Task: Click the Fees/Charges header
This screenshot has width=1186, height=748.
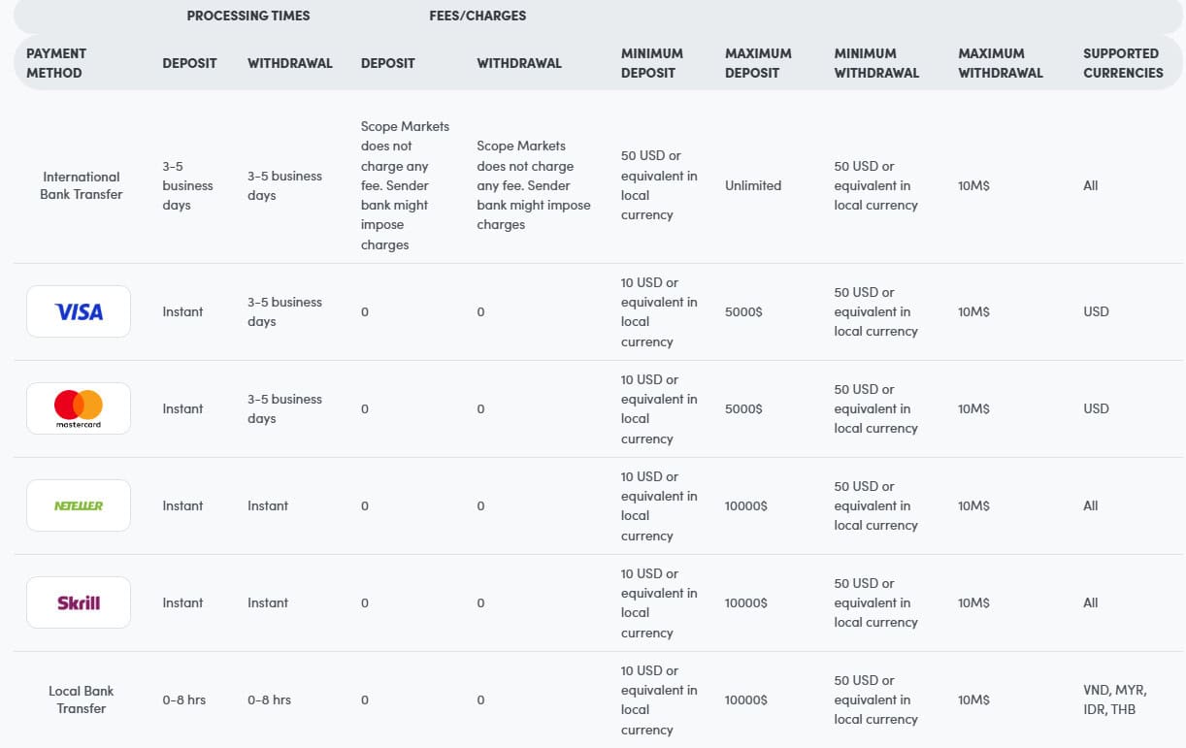Action: (x=478, y=16)
